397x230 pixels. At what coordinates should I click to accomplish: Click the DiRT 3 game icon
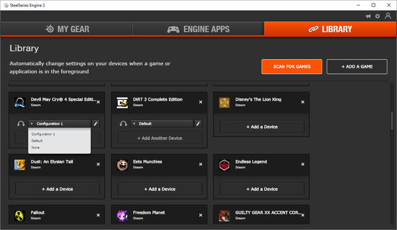pos(122,102)
